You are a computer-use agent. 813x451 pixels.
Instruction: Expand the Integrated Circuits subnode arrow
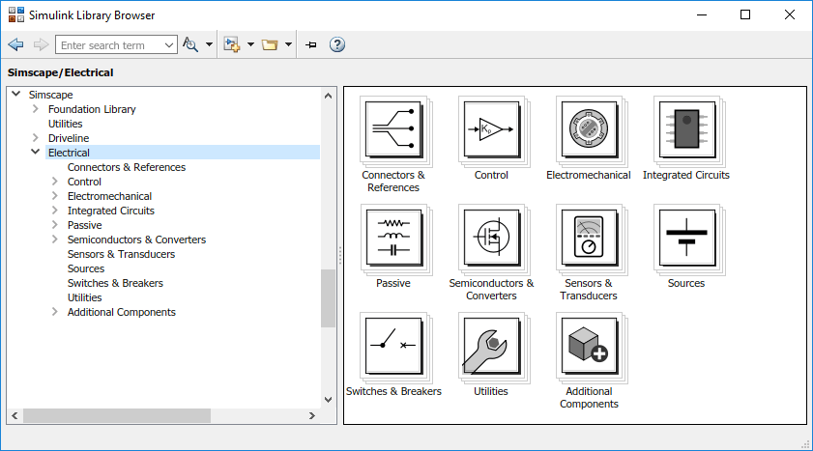tap(54, 211)
